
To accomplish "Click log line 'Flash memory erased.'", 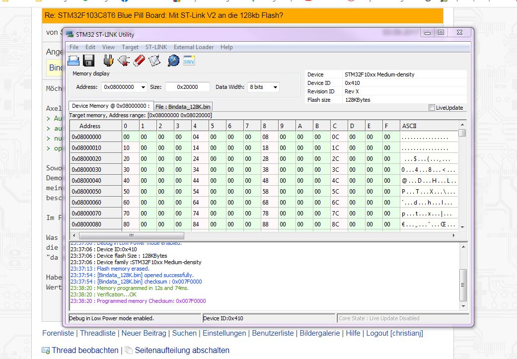I will coord(110,269).
